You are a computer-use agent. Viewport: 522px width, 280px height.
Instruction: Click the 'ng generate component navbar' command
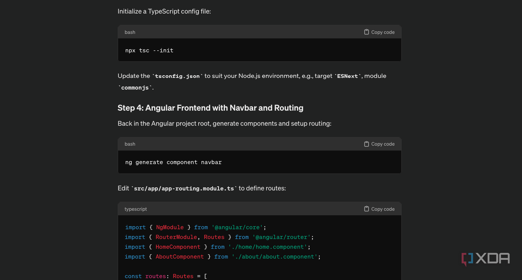tap(173, 162)
